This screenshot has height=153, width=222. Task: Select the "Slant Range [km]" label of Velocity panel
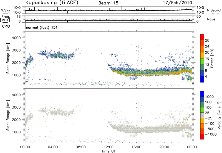[x=8, y=115]
